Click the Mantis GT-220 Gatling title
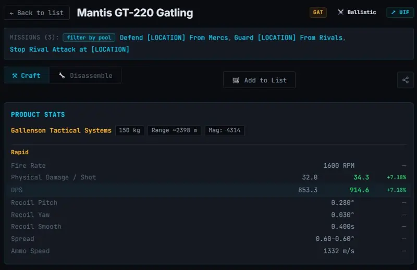Image resolution: width=417 pixels, height=270 pixels. click(x=135, y=13)
